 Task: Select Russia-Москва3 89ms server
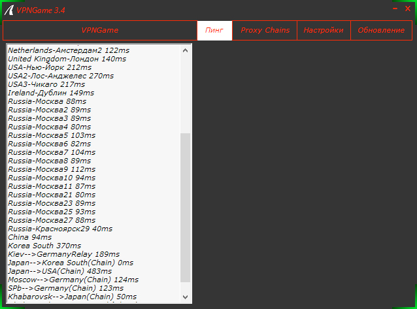tap(50, 118)
